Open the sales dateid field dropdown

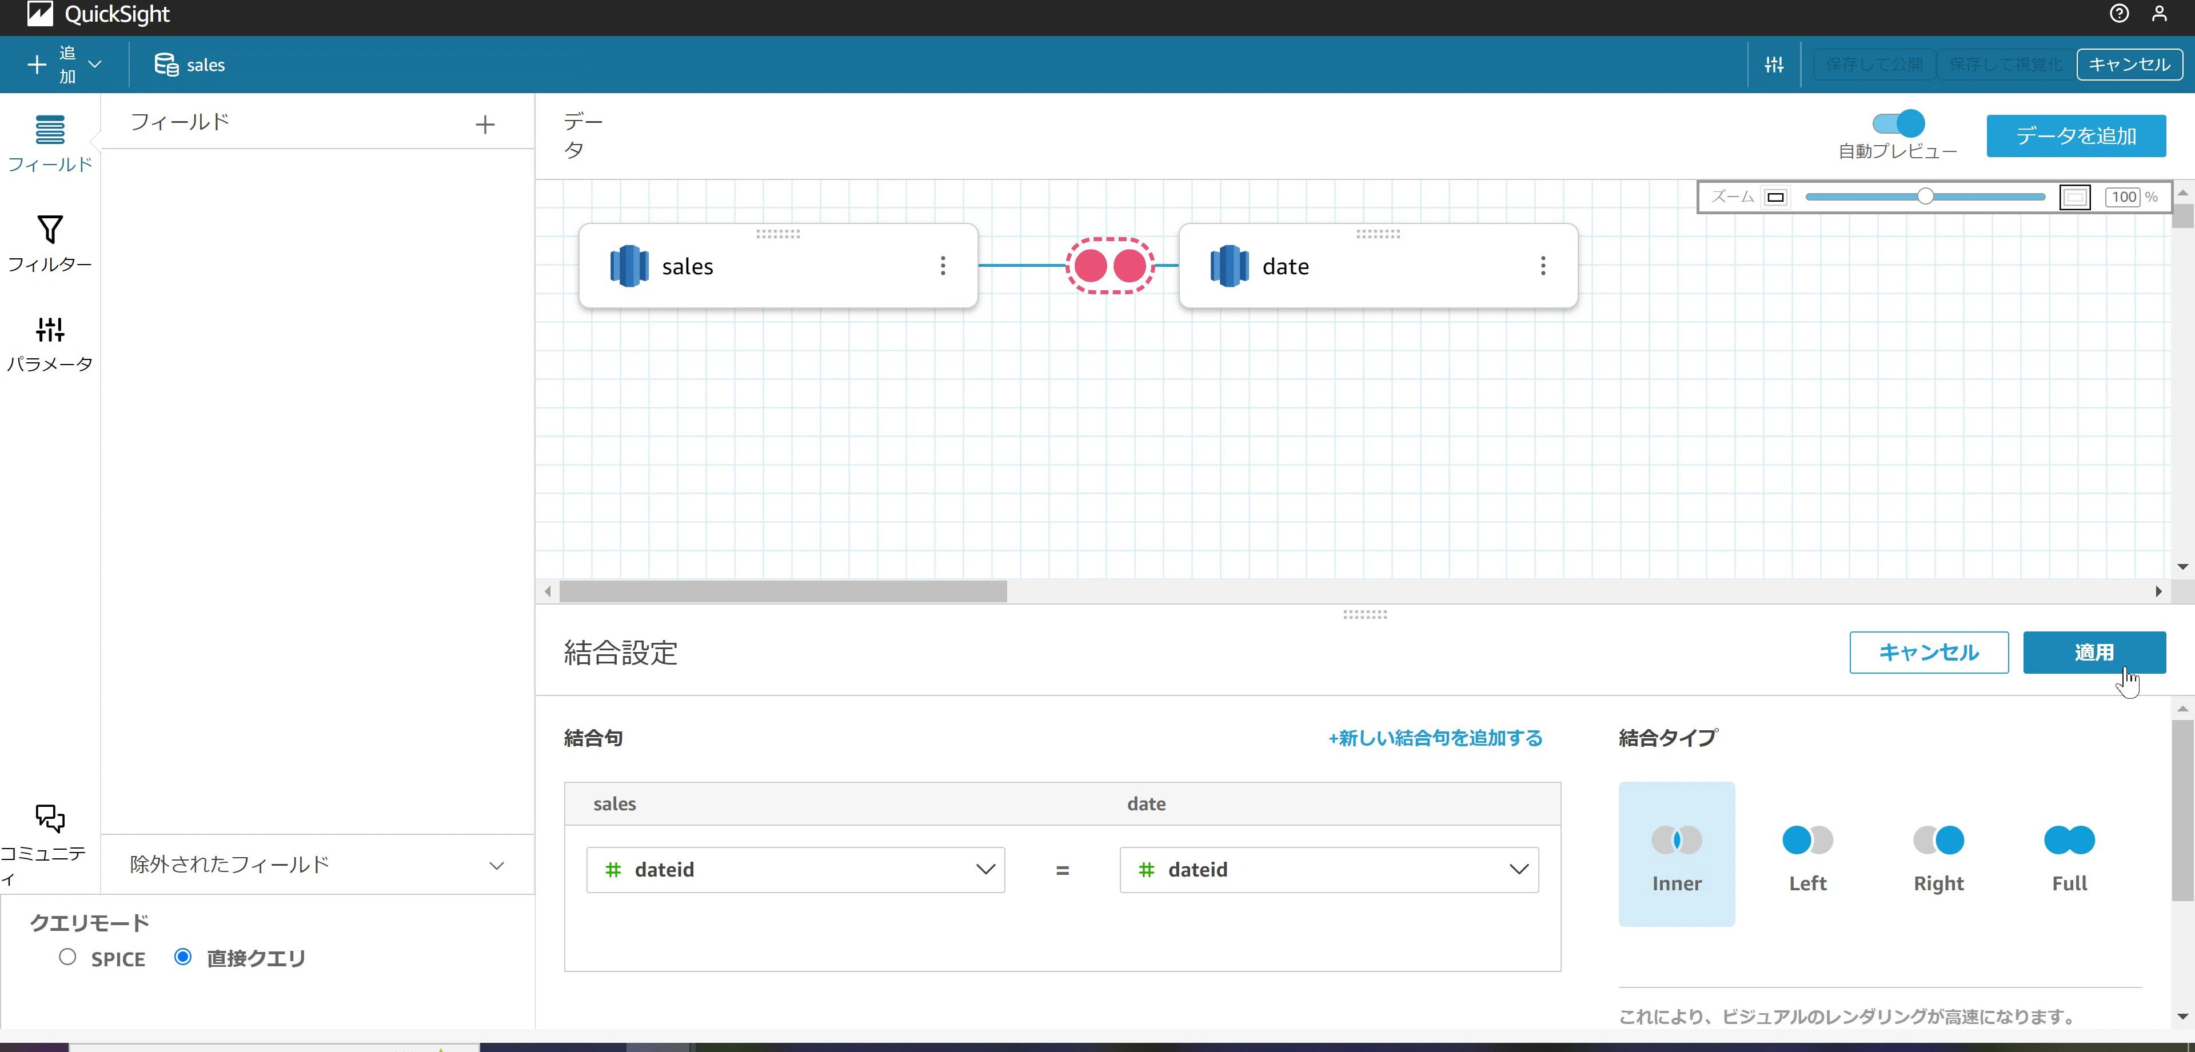796,870
